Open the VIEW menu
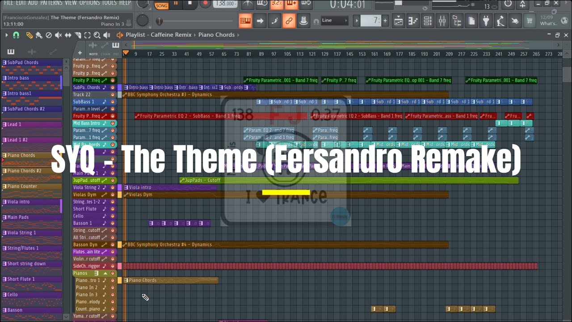Viewport: 572px width, 322px height. (x=71, y=3)
